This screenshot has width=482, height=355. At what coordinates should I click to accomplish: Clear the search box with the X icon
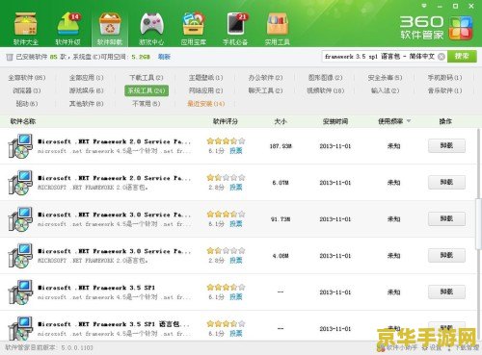click(442, 57)
